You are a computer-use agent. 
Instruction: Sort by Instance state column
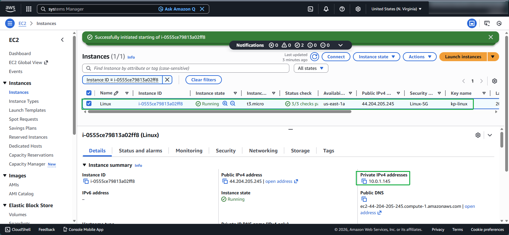235,93
